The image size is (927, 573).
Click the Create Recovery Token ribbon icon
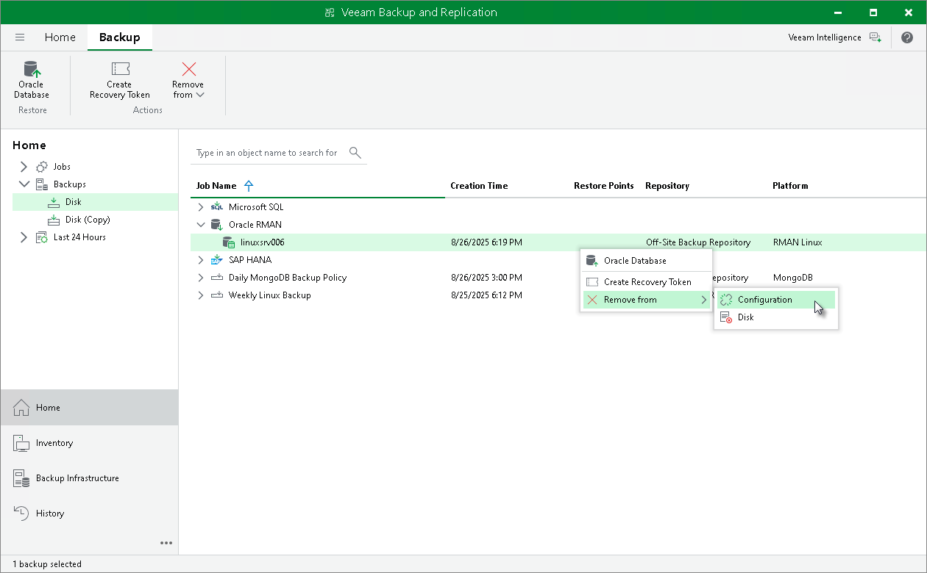pos(120,71)
